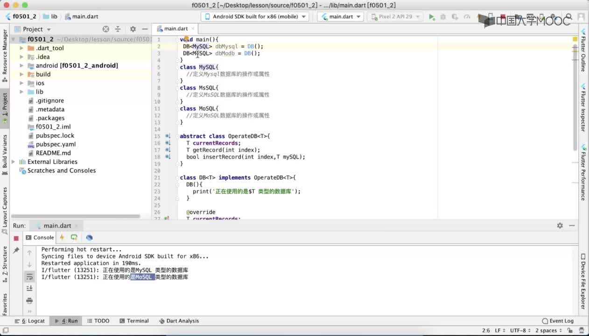Open Dart DevTools icon in Run toolbar
This screenshot has height=336, width=589.
(89, 238)
